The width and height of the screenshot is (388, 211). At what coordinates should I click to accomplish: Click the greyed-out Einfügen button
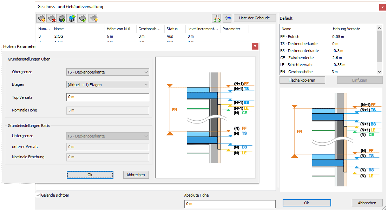point(360,80)
